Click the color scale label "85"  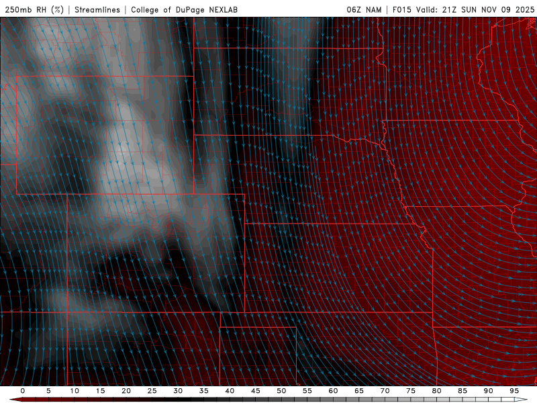click(x=462, y=391)
